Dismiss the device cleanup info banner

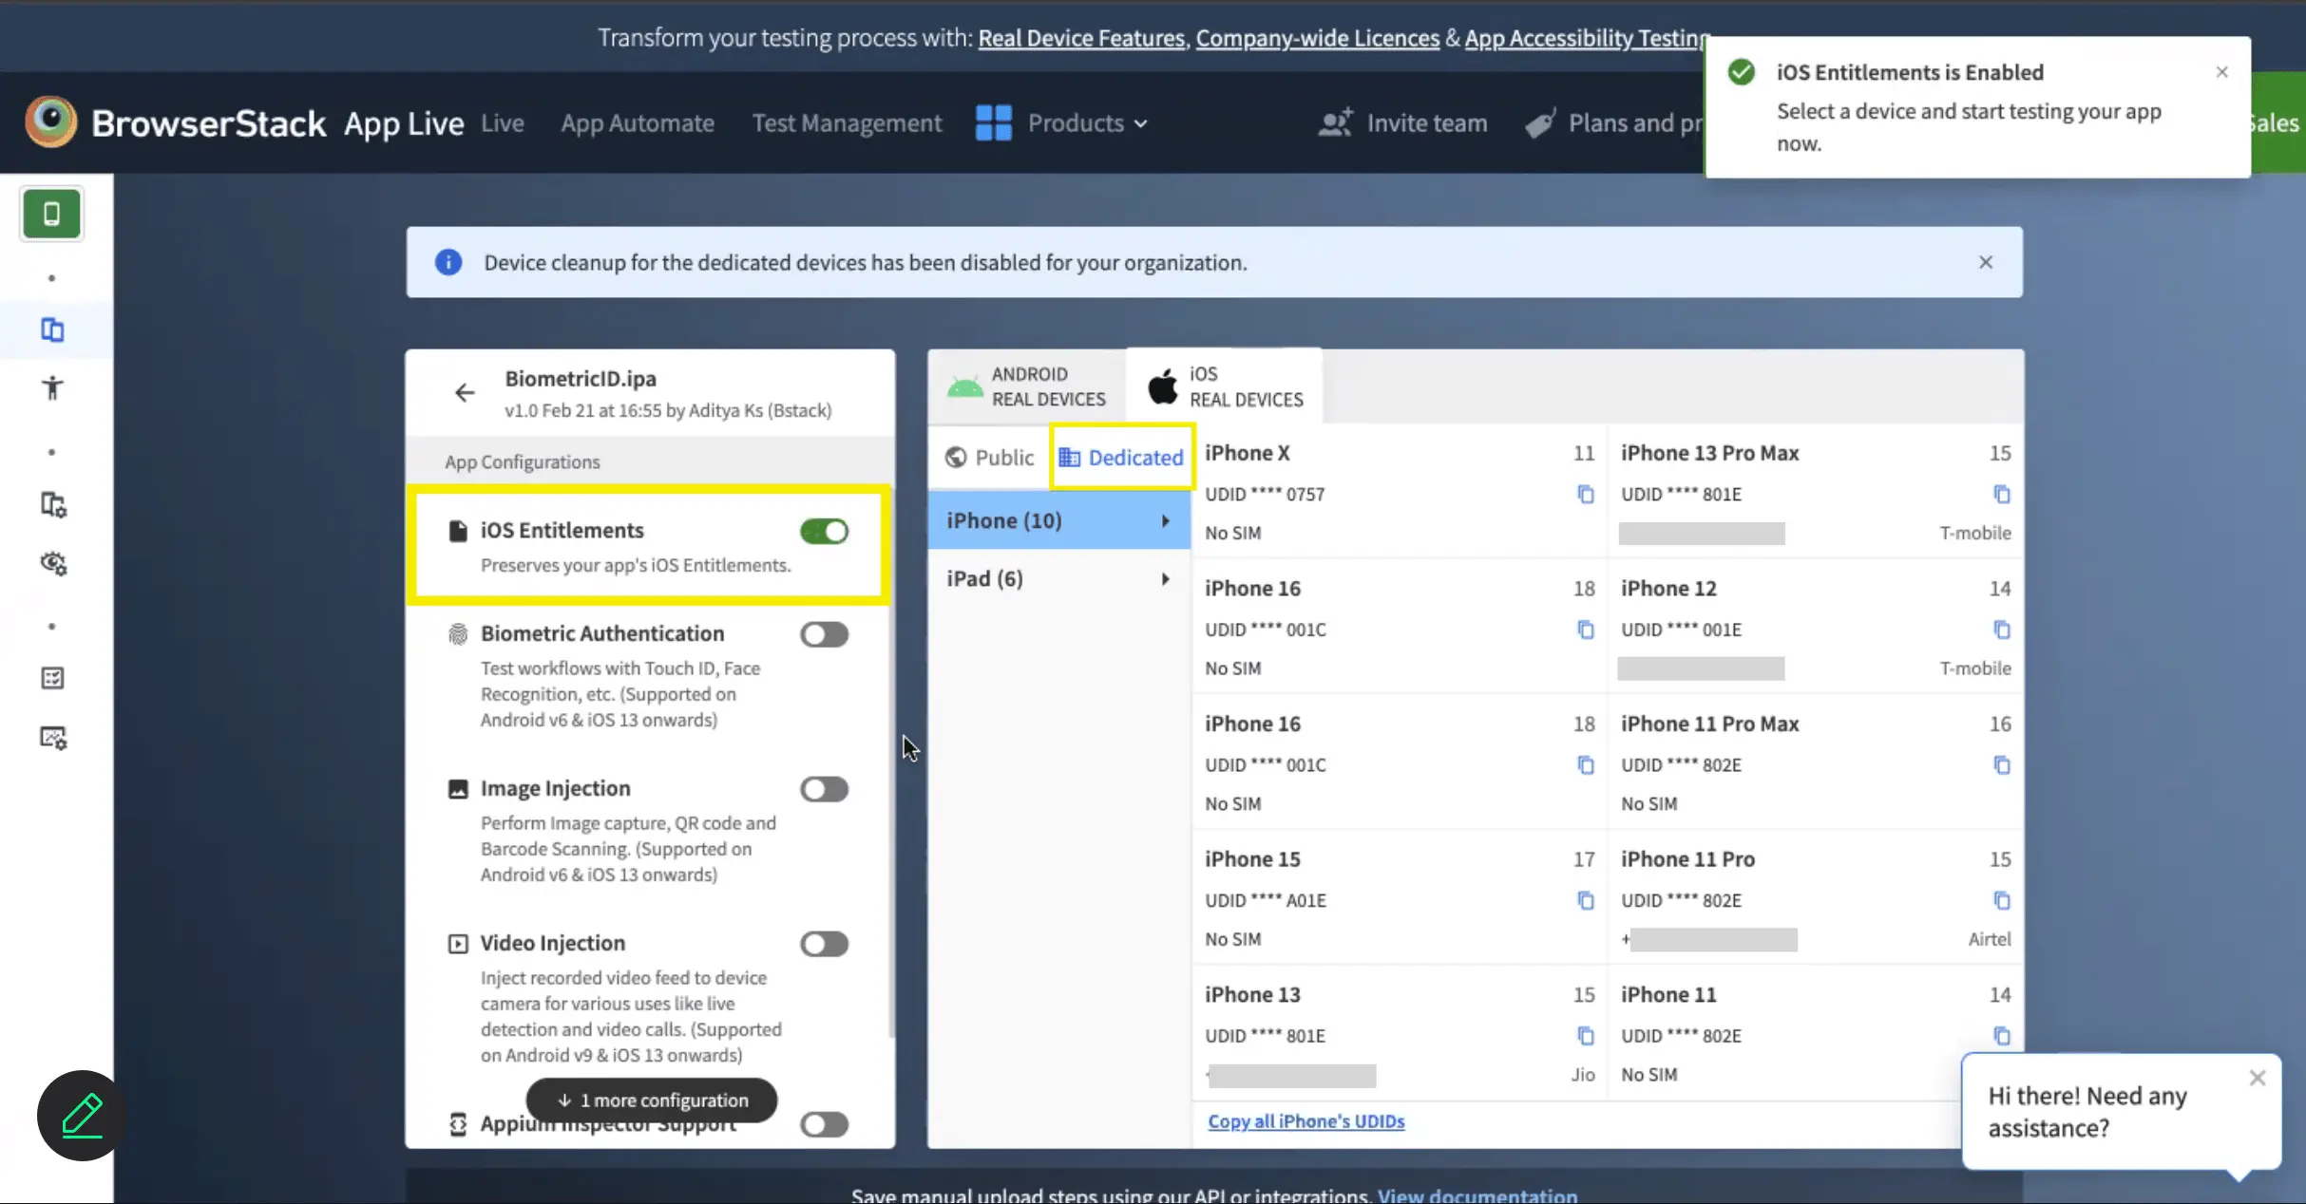[x=1985, y=262]
